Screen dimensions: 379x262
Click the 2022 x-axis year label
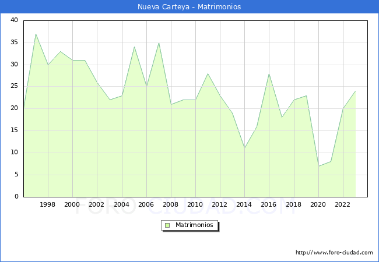point(343,205)
